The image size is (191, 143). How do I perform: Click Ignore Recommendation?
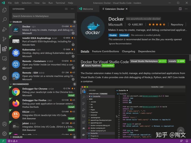[120, 43]
